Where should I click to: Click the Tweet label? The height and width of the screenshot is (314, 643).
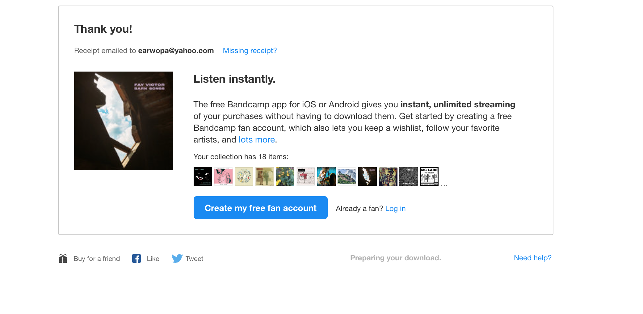[x=194, y=258]
